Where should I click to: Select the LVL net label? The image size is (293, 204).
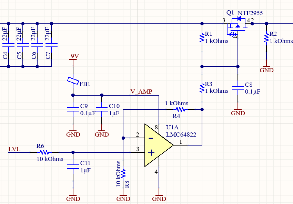[14, 149]
